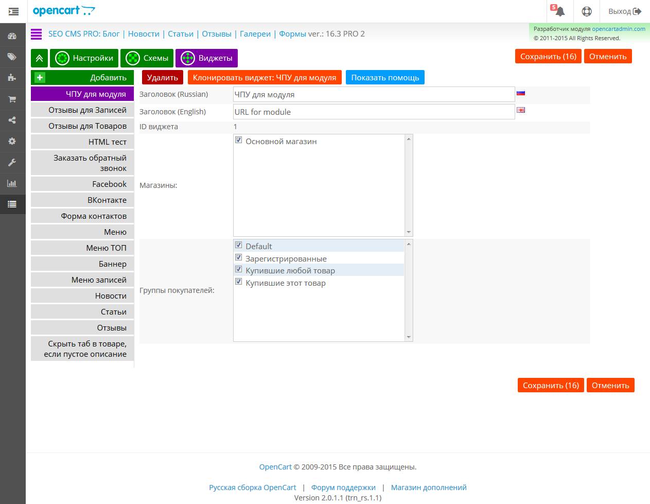The image size is (650, 504).
Task: Click the bottom Отменить button
Action: pyautogui.click(x=610, y=385)
